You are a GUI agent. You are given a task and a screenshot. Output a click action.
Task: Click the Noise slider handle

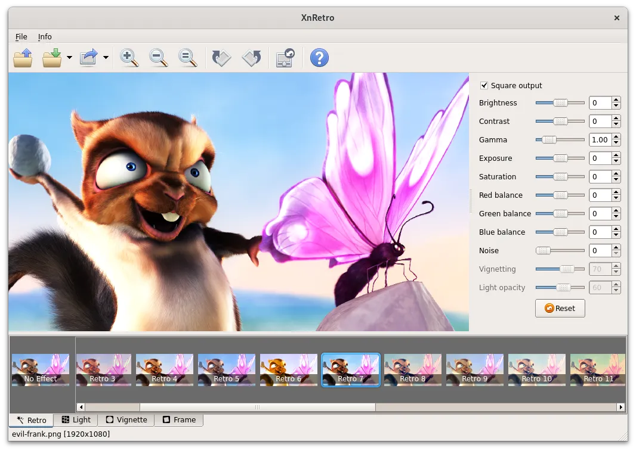pyautogui.click(x=543, y=250)
